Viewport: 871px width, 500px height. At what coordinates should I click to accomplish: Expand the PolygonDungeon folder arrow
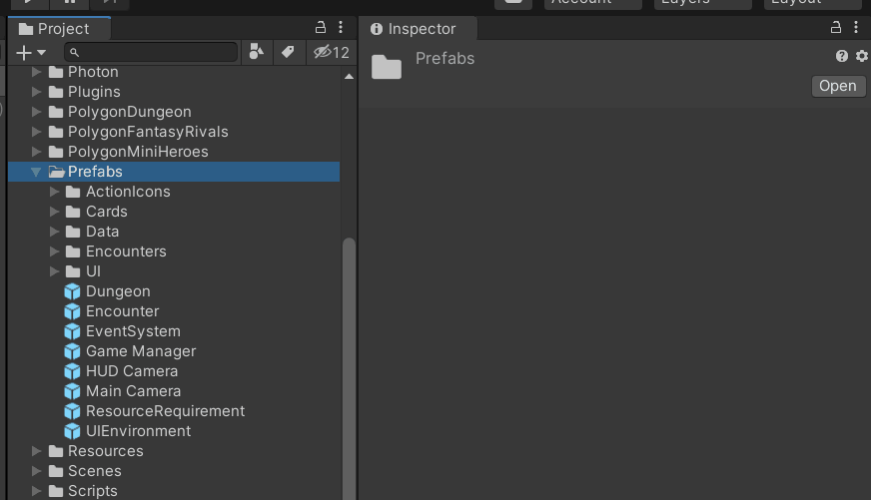[37, 112]
